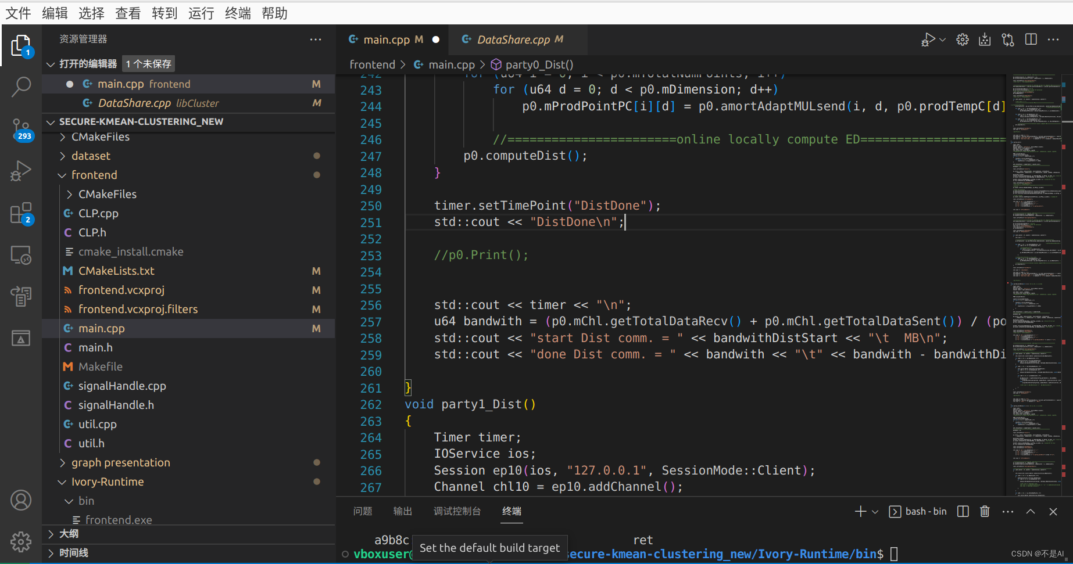The width and height of the screenshot is (1073, 564).
Task: Switch to the 问题 panel tab
Action: (x=363, y=511)
